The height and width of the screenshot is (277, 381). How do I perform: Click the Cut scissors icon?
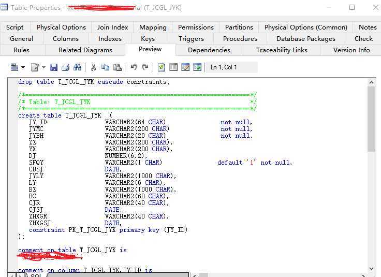[93, 67]
